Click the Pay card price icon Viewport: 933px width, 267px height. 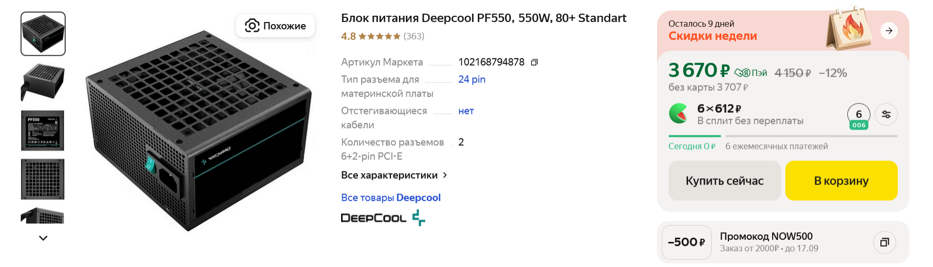(x=751, y=73)
